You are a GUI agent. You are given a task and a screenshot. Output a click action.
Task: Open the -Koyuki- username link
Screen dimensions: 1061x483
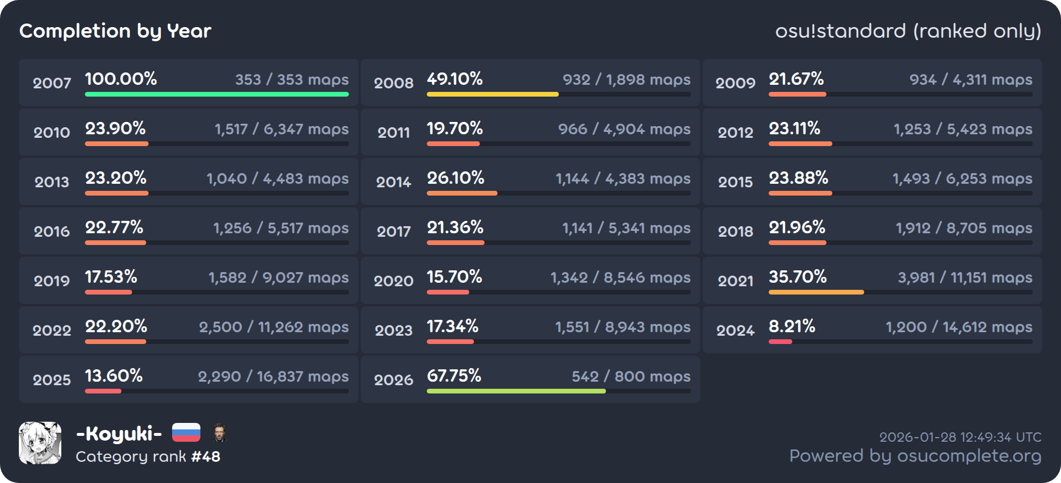pyautogui.click(x=118, y=434)
